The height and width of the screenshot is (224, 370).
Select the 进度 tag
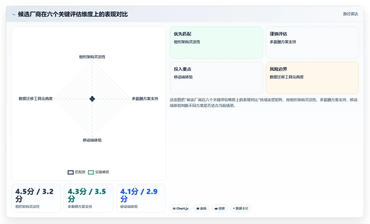coord(220,208)
